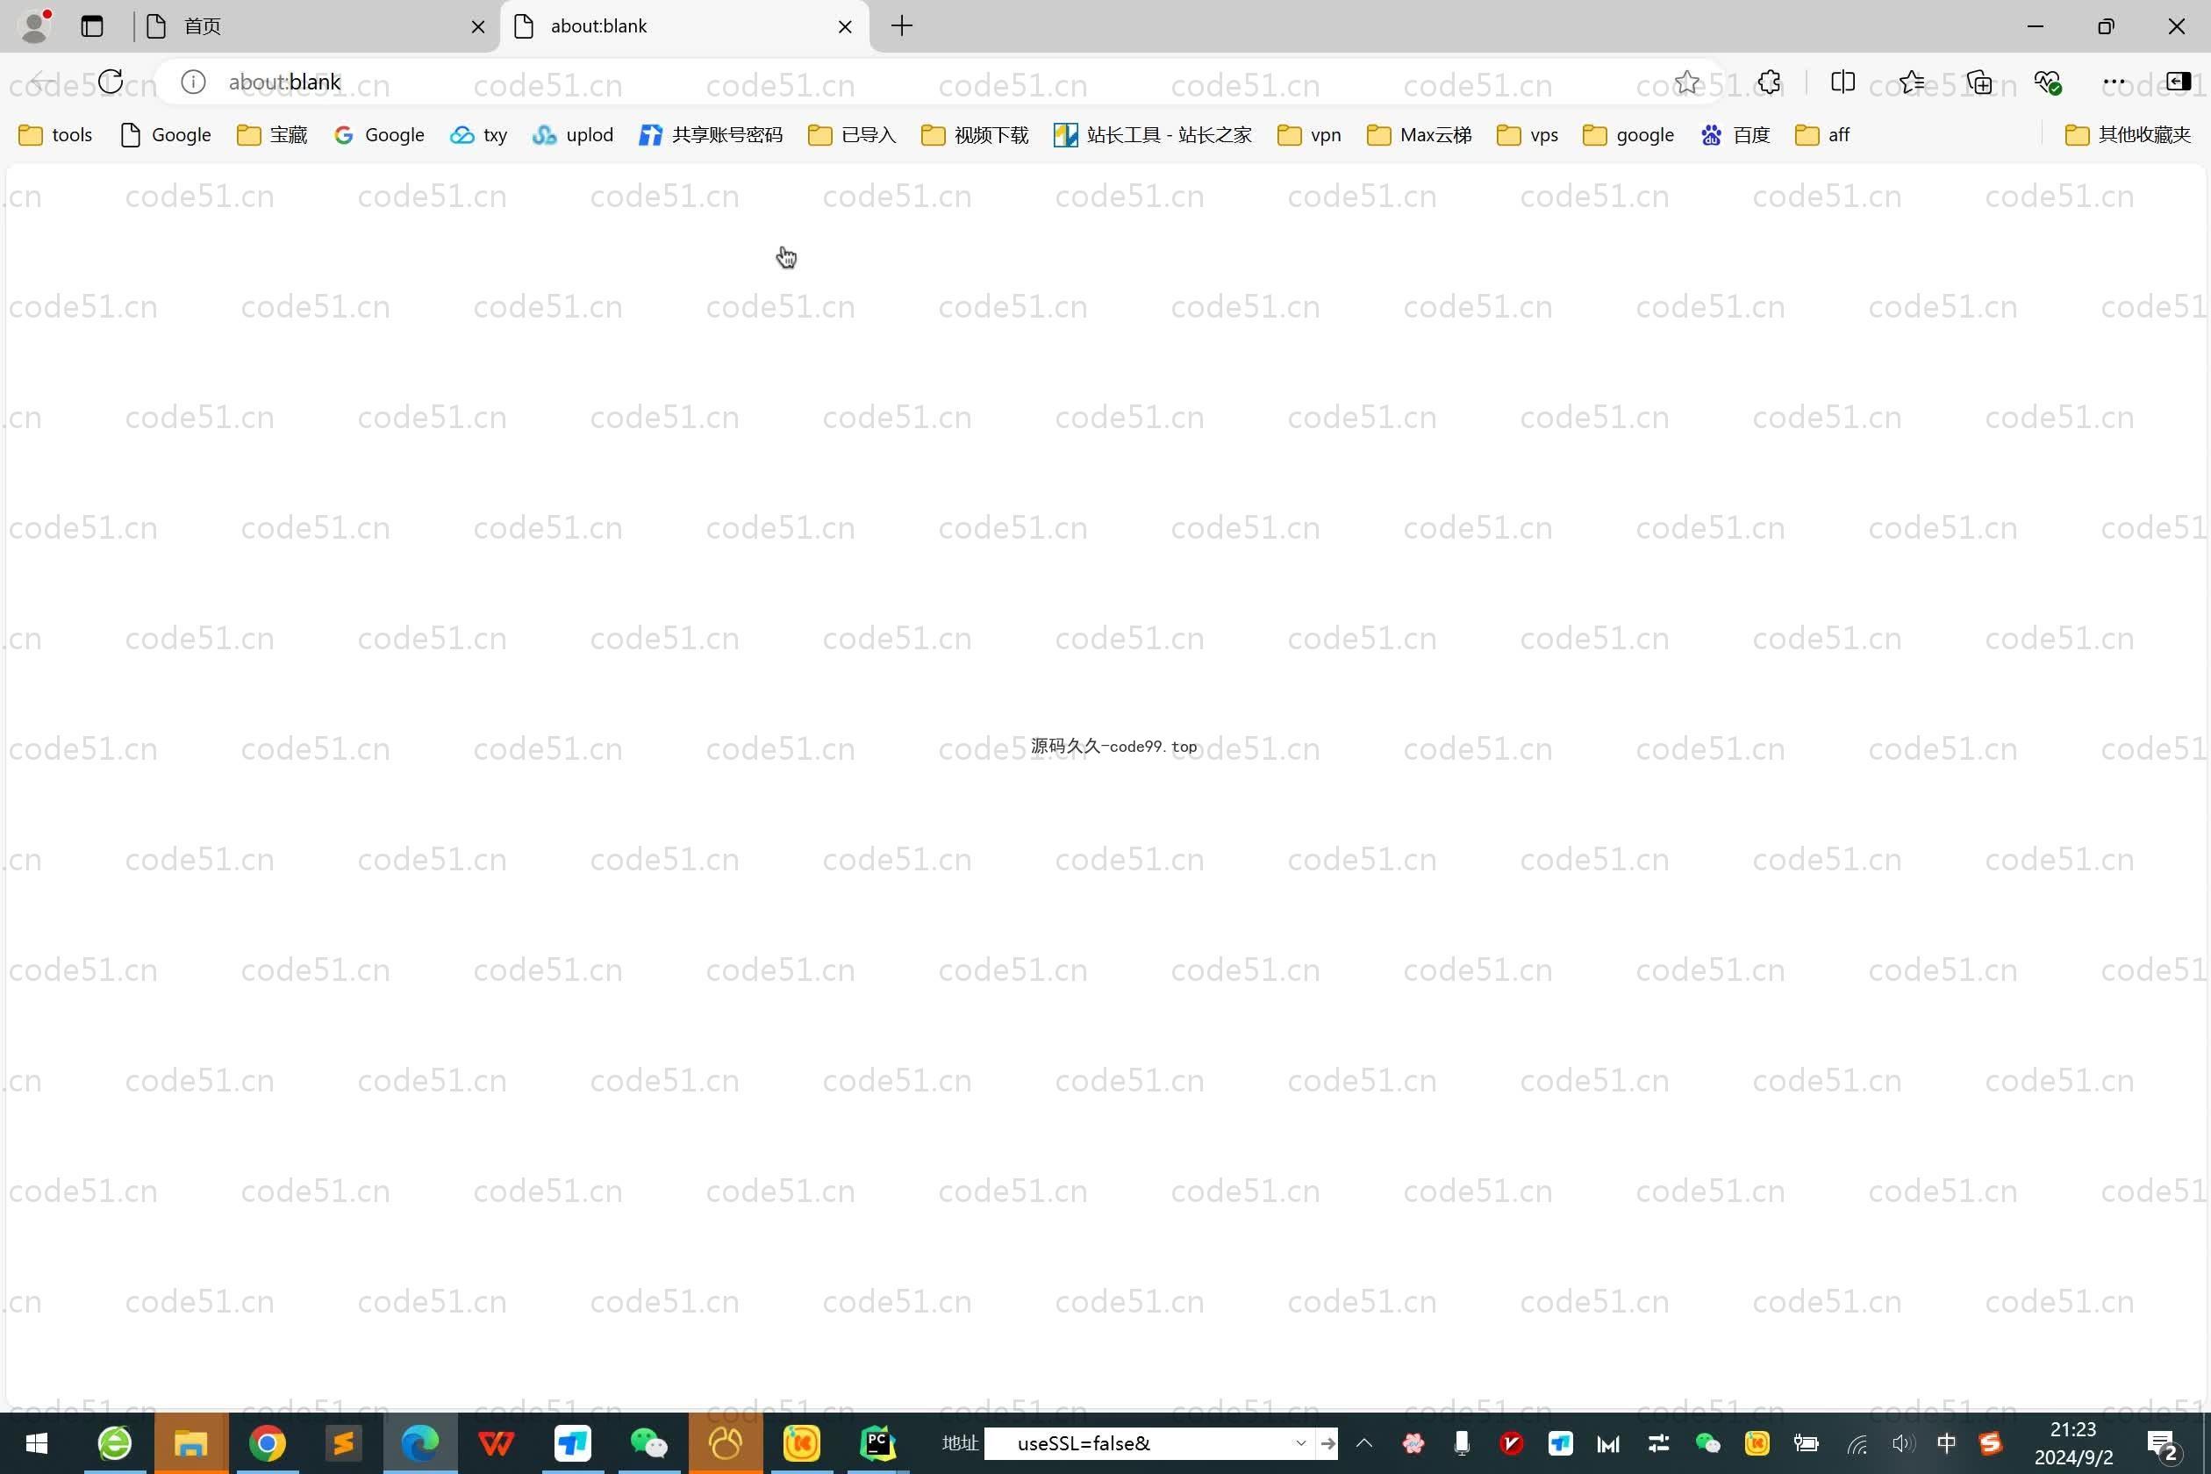Open the Google page bookmark

coord(167,134)
